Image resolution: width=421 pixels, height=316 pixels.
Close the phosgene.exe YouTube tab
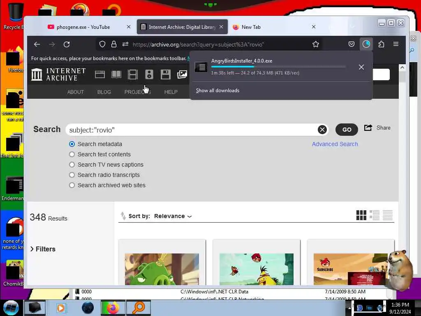129,27
